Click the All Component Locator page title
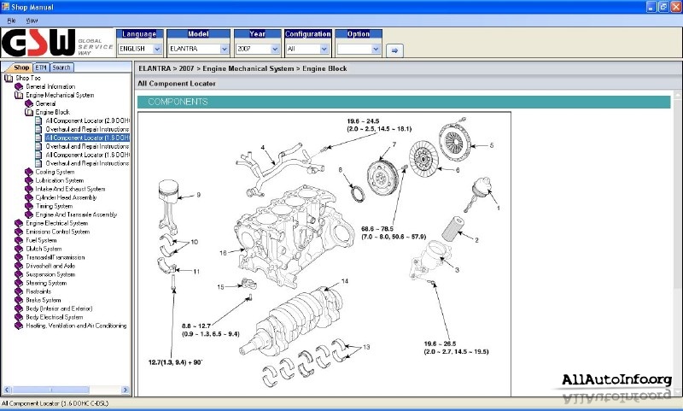This screenshot has height=411, width=683. 177,84
